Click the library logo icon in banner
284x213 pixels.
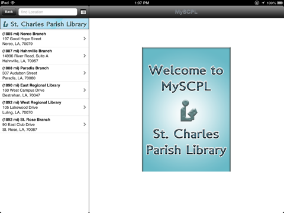point(6,24)
